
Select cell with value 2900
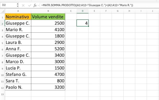pyautogui.click(x=48, y=42)
